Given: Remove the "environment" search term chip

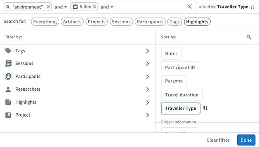Looking at the screenshot, I should click(48, 7).
